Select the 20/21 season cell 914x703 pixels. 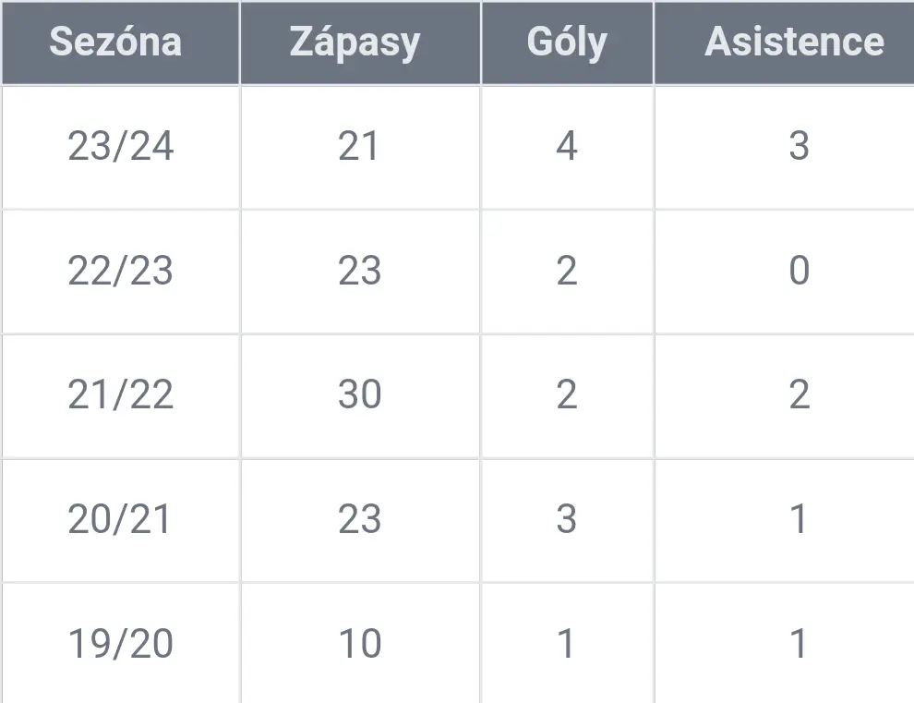pyautogui.click(x=121, y=520)
